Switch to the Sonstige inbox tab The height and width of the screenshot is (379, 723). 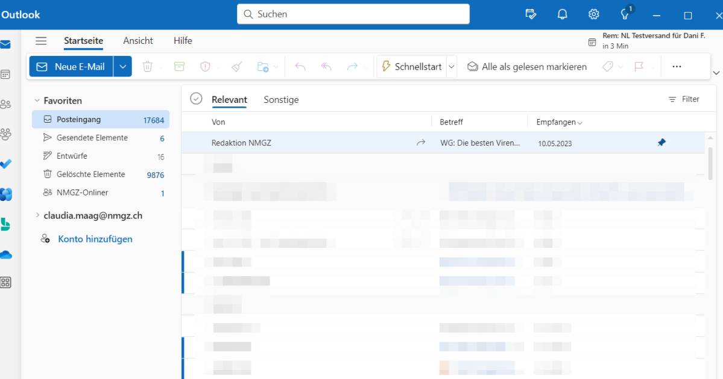pyautogui.click(x=280, y=99)
